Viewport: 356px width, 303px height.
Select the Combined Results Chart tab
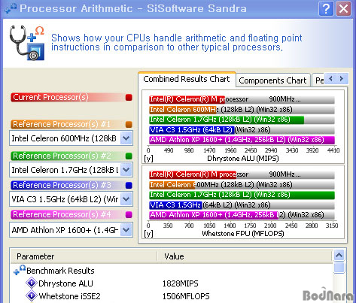pos(187,79)
